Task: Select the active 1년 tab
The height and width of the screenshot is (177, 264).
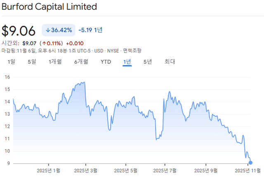Action: [127, 62]
